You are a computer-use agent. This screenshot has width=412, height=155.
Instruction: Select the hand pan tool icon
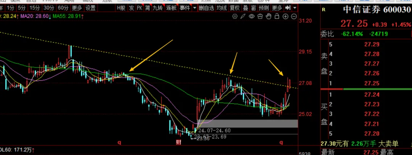point(268,16)
